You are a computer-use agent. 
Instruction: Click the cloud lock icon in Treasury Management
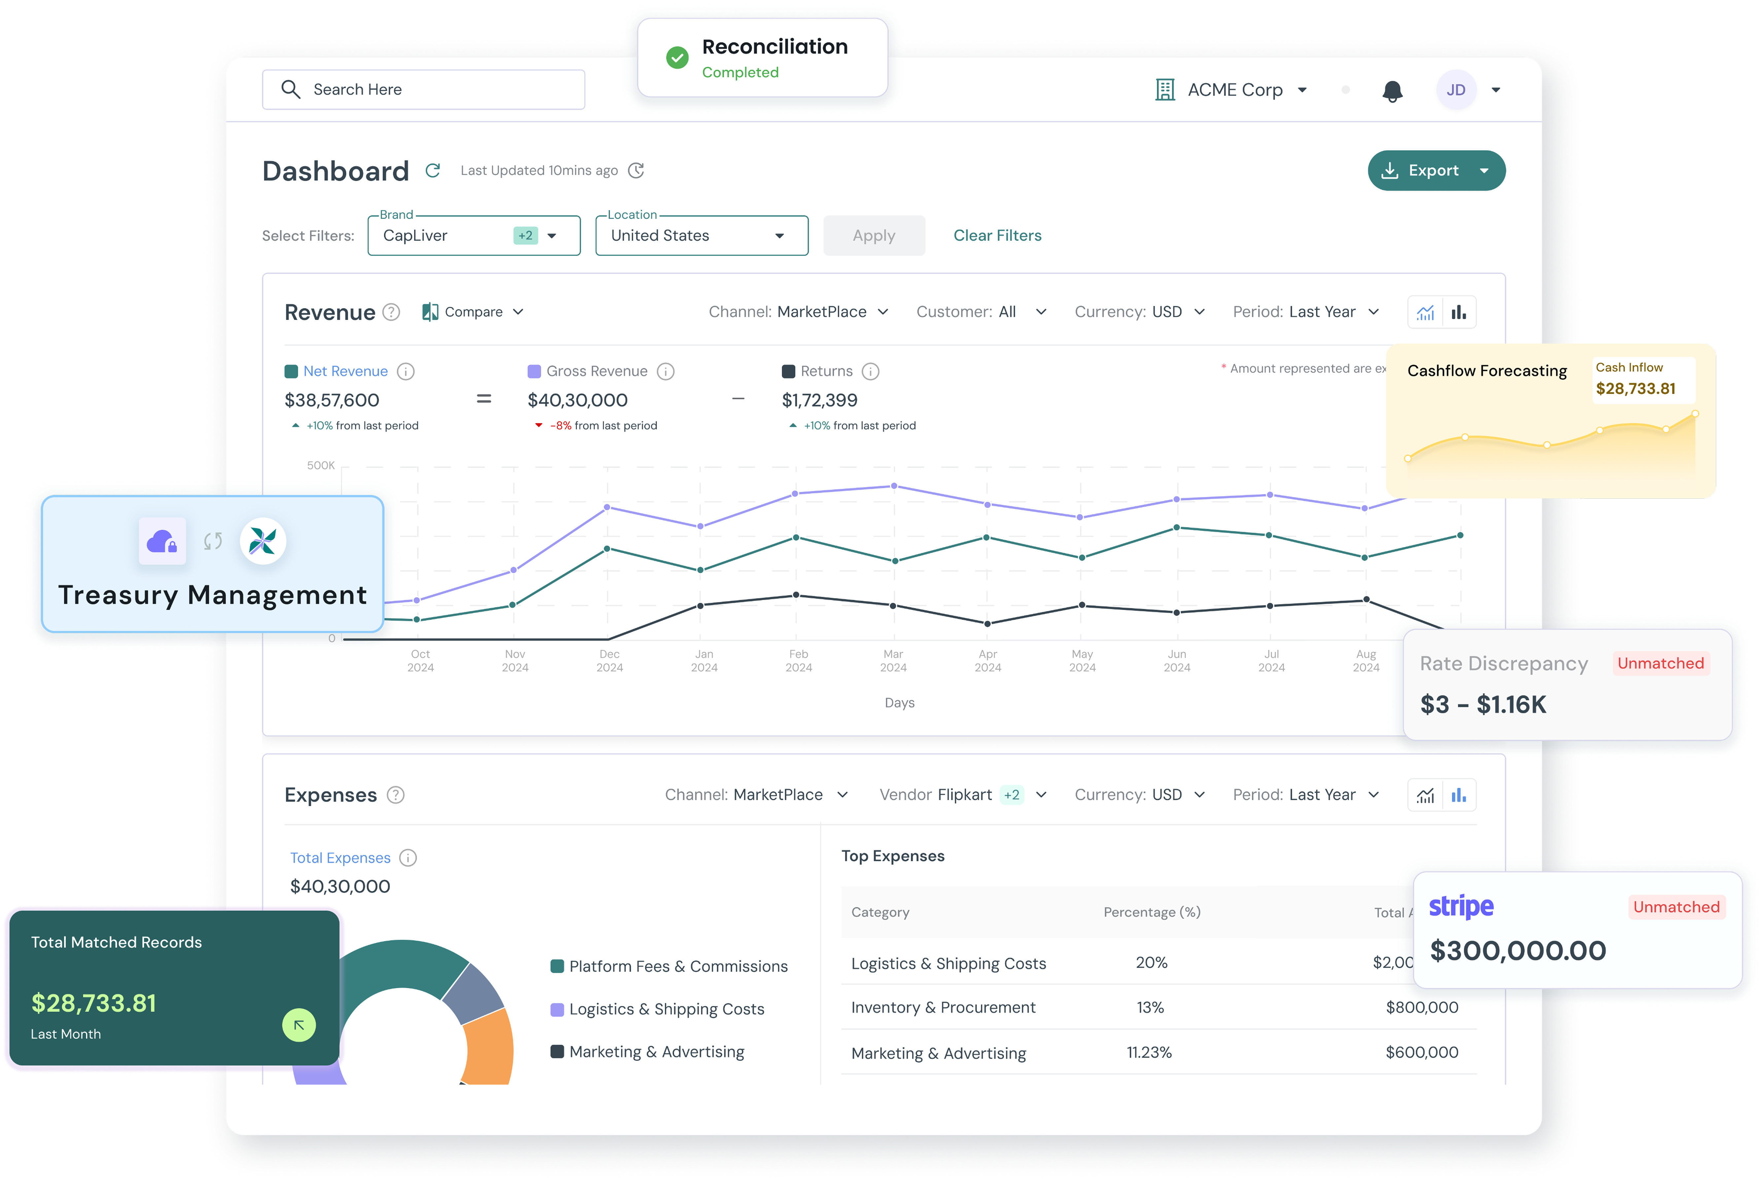tap(162, 541)
